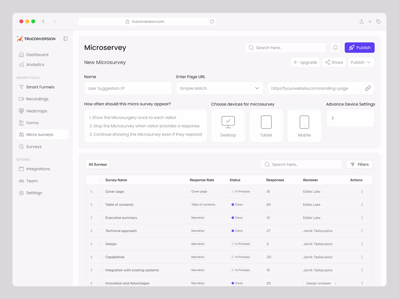Open the Simple Match dropdown
The width and height of the screenshot is (399, 299).
pyautogui.click(x=220, y=88)
